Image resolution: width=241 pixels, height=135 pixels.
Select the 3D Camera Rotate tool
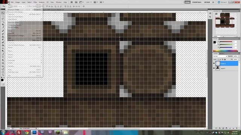tap(3, 69)
